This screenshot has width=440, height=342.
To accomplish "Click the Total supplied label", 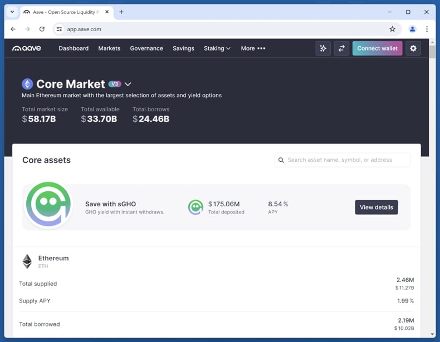I will pos(38,284).
